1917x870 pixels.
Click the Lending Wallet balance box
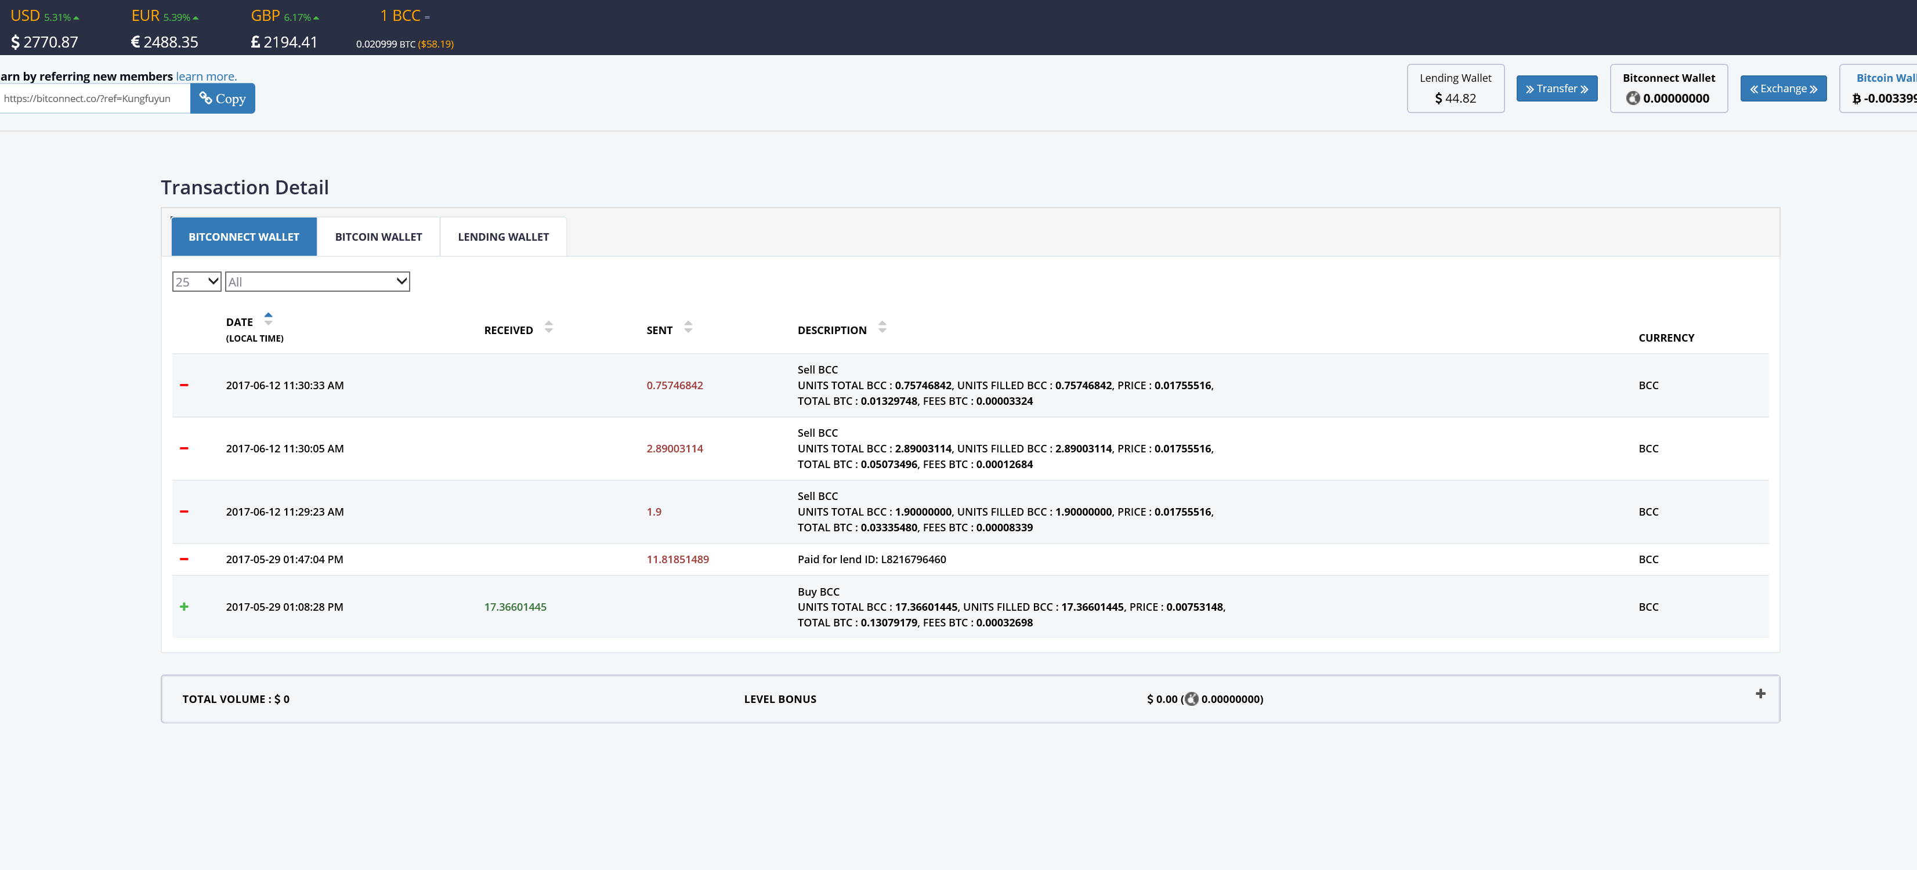1455,89
